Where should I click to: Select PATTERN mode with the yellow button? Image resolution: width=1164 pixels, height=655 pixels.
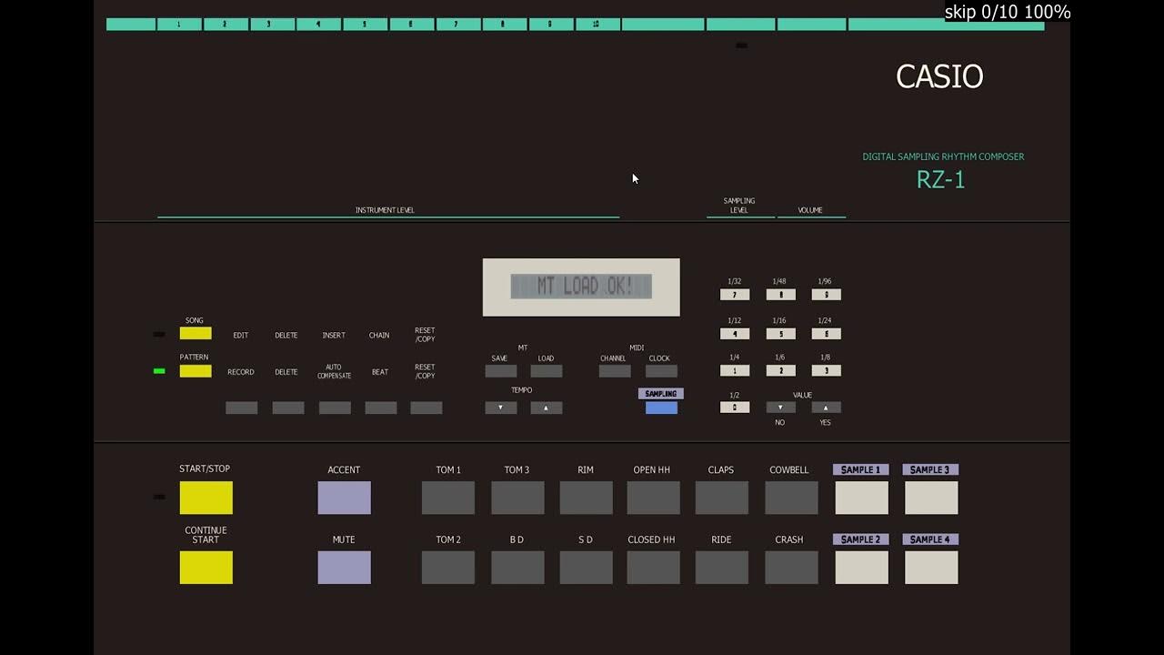(196, 371)
